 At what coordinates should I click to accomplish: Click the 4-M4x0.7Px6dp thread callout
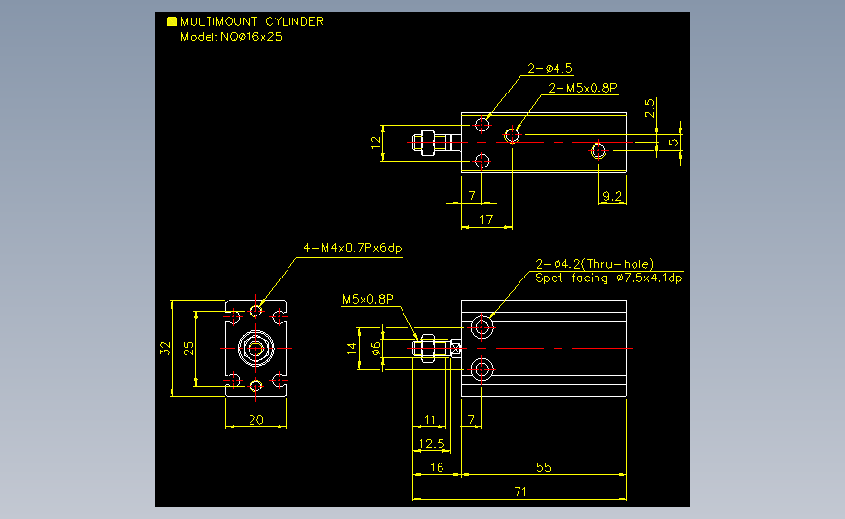[353, 248]
